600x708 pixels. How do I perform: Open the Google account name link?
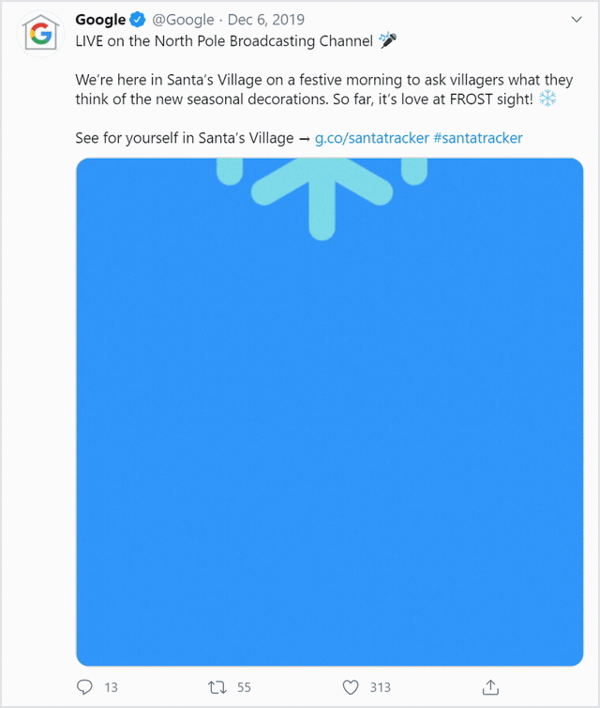[x=100, y=20]
